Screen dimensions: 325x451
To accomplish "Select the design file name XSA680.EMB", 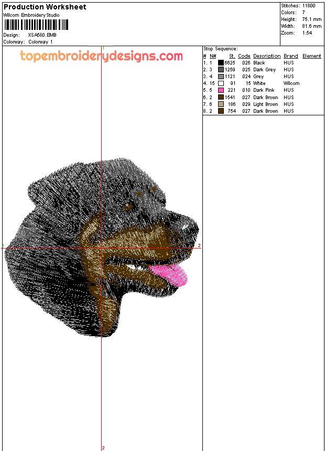I will [42, 35].
